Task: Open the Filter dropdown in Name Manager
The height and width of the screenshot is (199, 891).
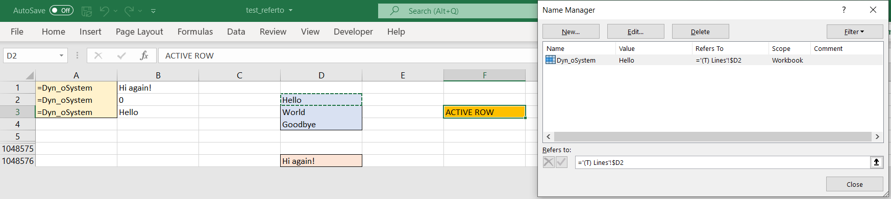Action: click(855, 32)
